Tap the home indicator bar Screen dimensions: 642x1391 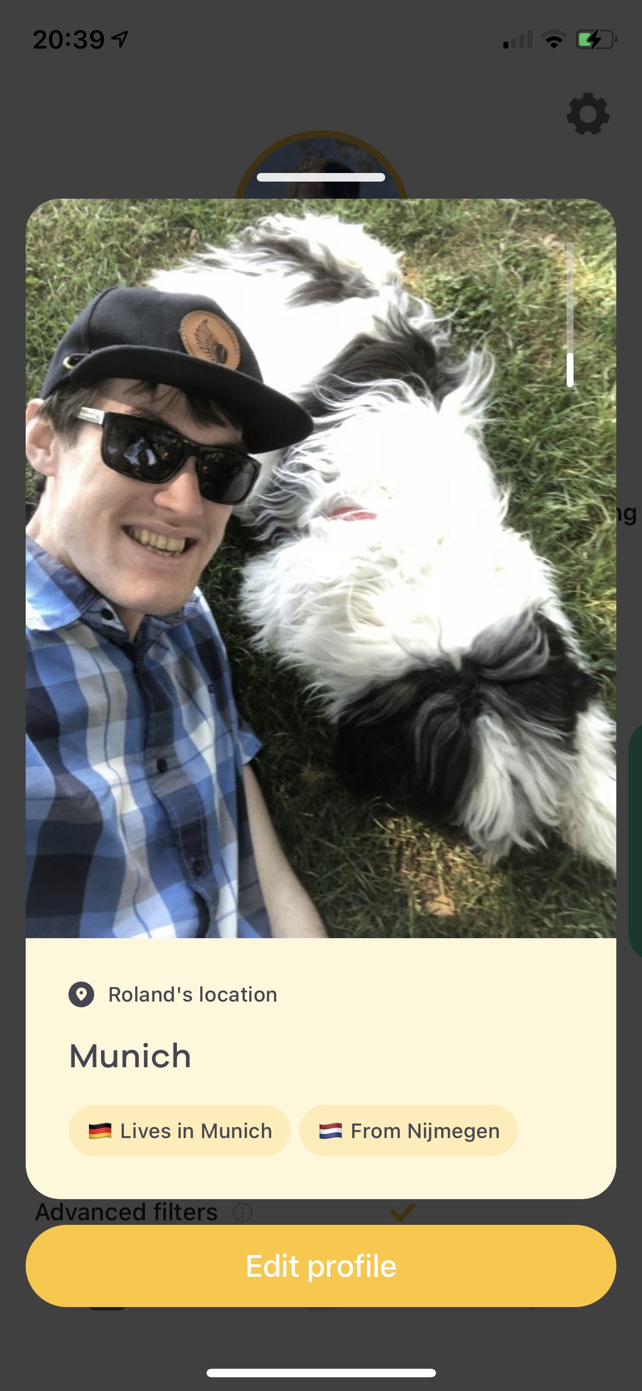(321, 1373)
